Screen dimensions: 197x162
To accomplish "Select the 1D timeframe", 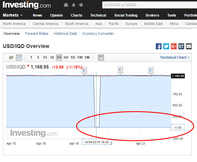I will (x=73, y=57).
